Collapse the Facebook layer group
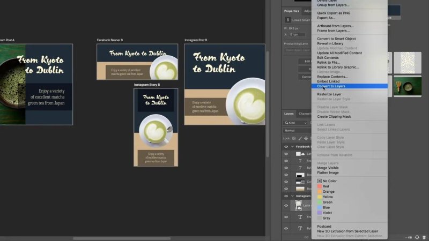 point(292,147)
